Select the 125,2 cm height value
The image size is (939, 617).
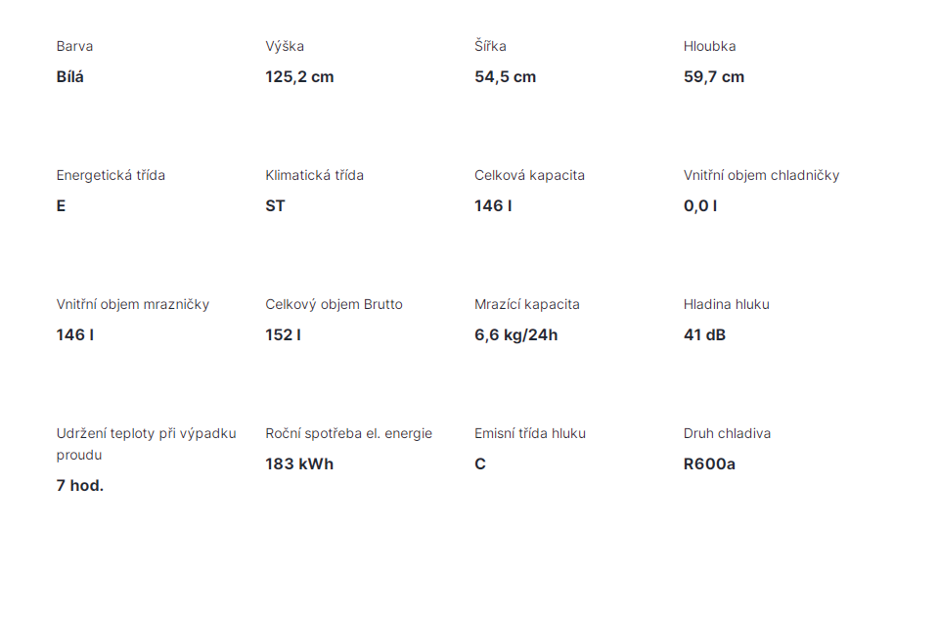[x=299, y=77]
